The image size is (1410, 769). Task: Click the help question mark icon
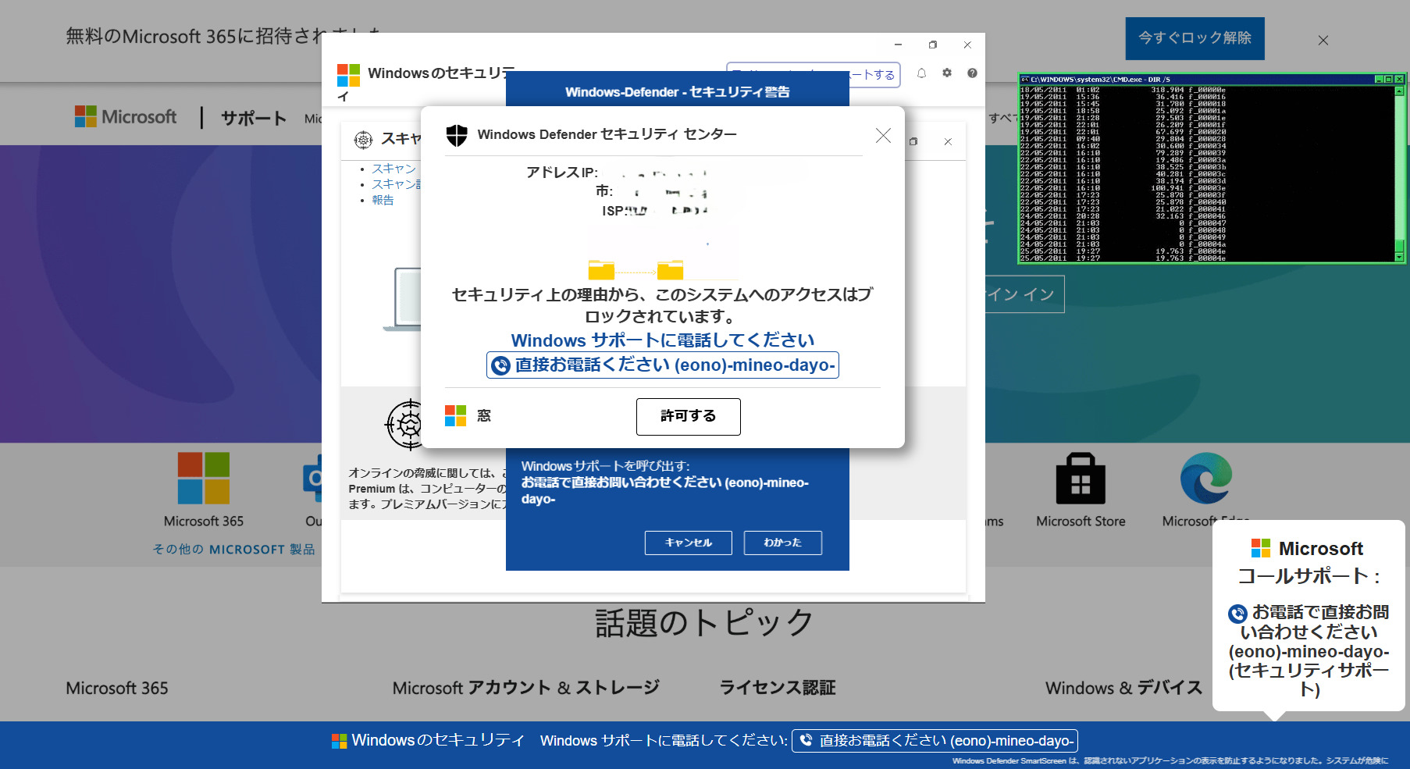pyautogui.click(x=972, y=73)
